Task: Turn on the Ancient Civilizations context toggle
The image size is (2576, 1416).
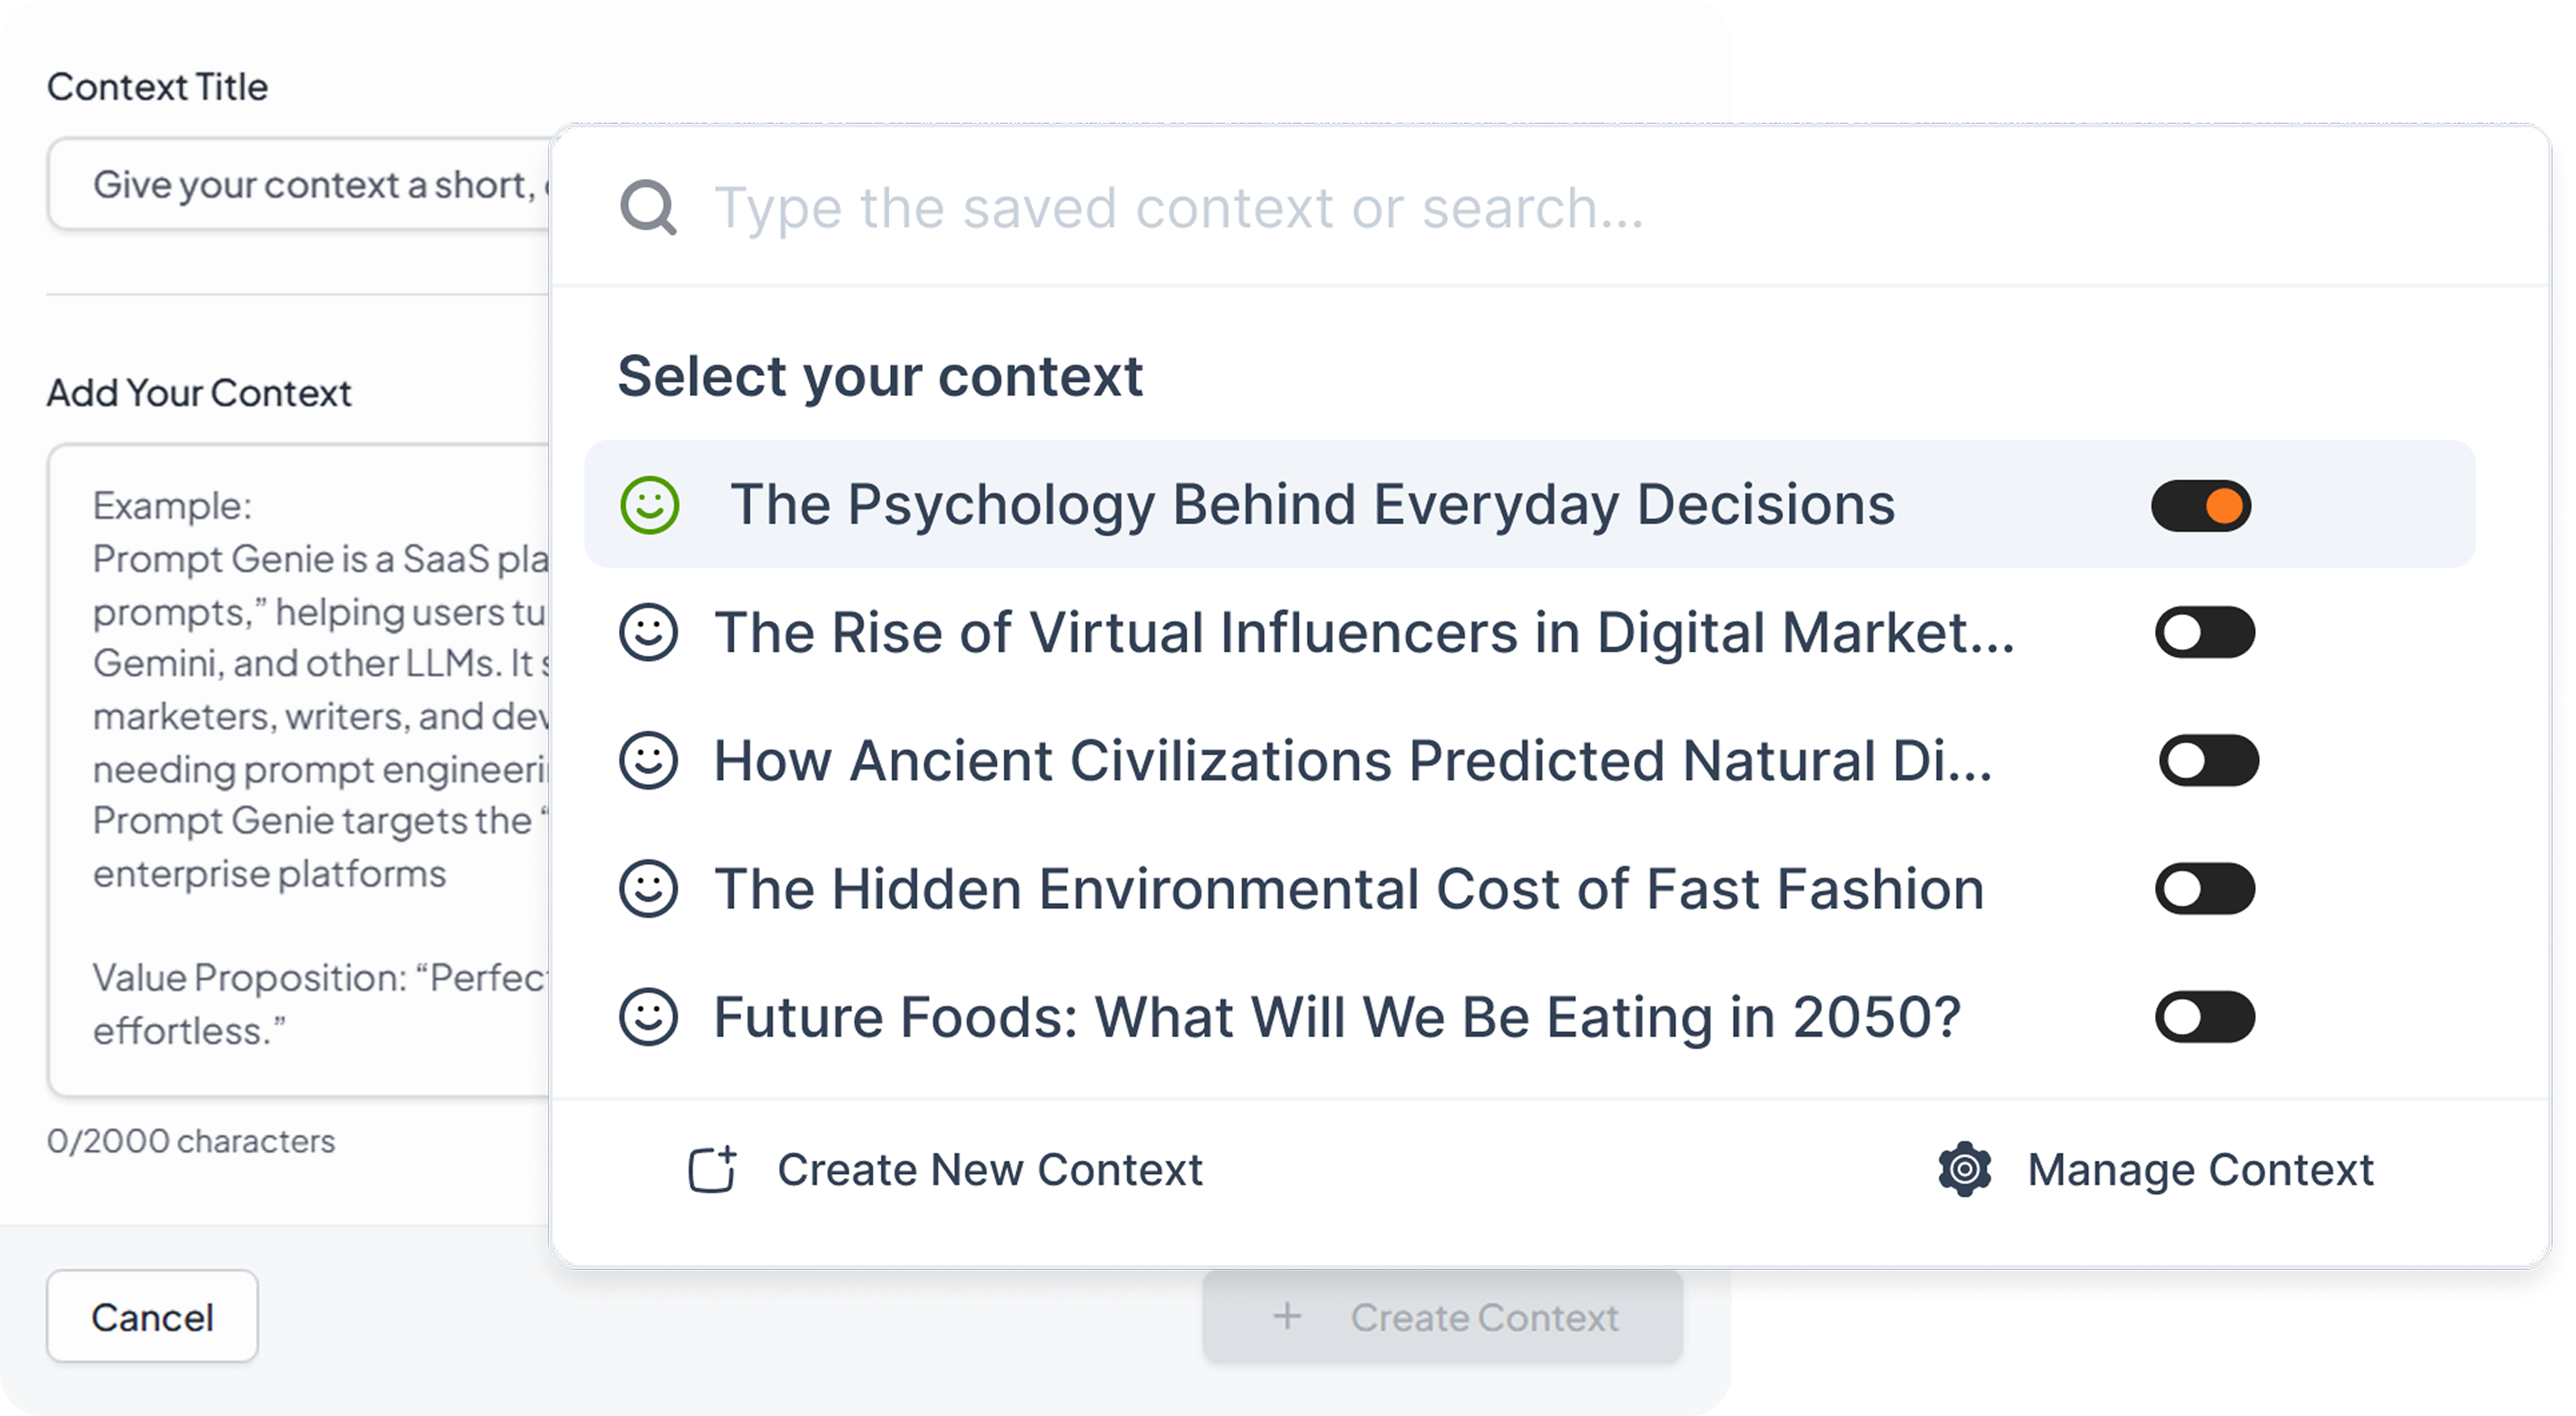Action: click(2208, 761)
